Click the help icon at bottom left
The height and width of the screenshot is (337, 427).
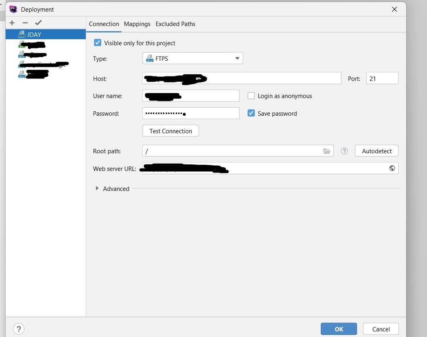(x=18, y=329)
